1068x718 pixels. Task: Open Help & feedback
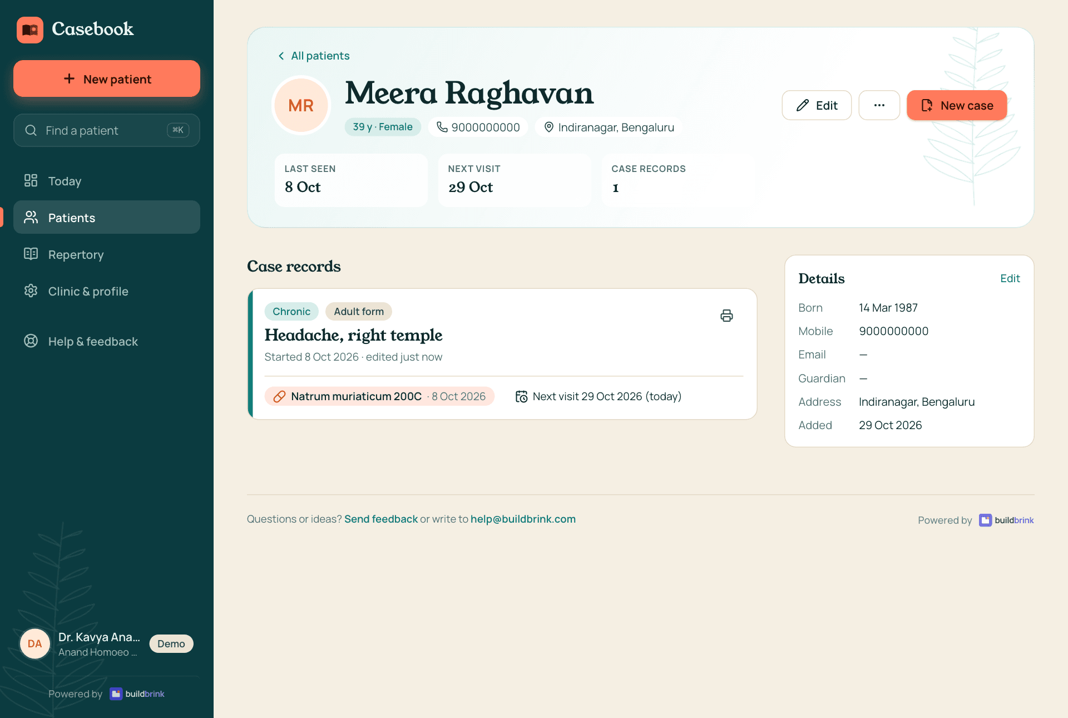pos(107,341)
